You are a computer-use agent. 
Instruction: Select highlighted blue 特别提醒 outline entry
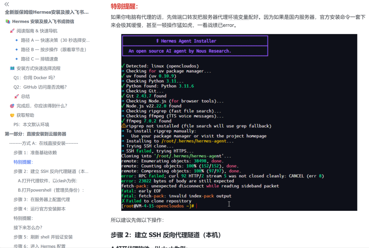click(x=23, y=162)
